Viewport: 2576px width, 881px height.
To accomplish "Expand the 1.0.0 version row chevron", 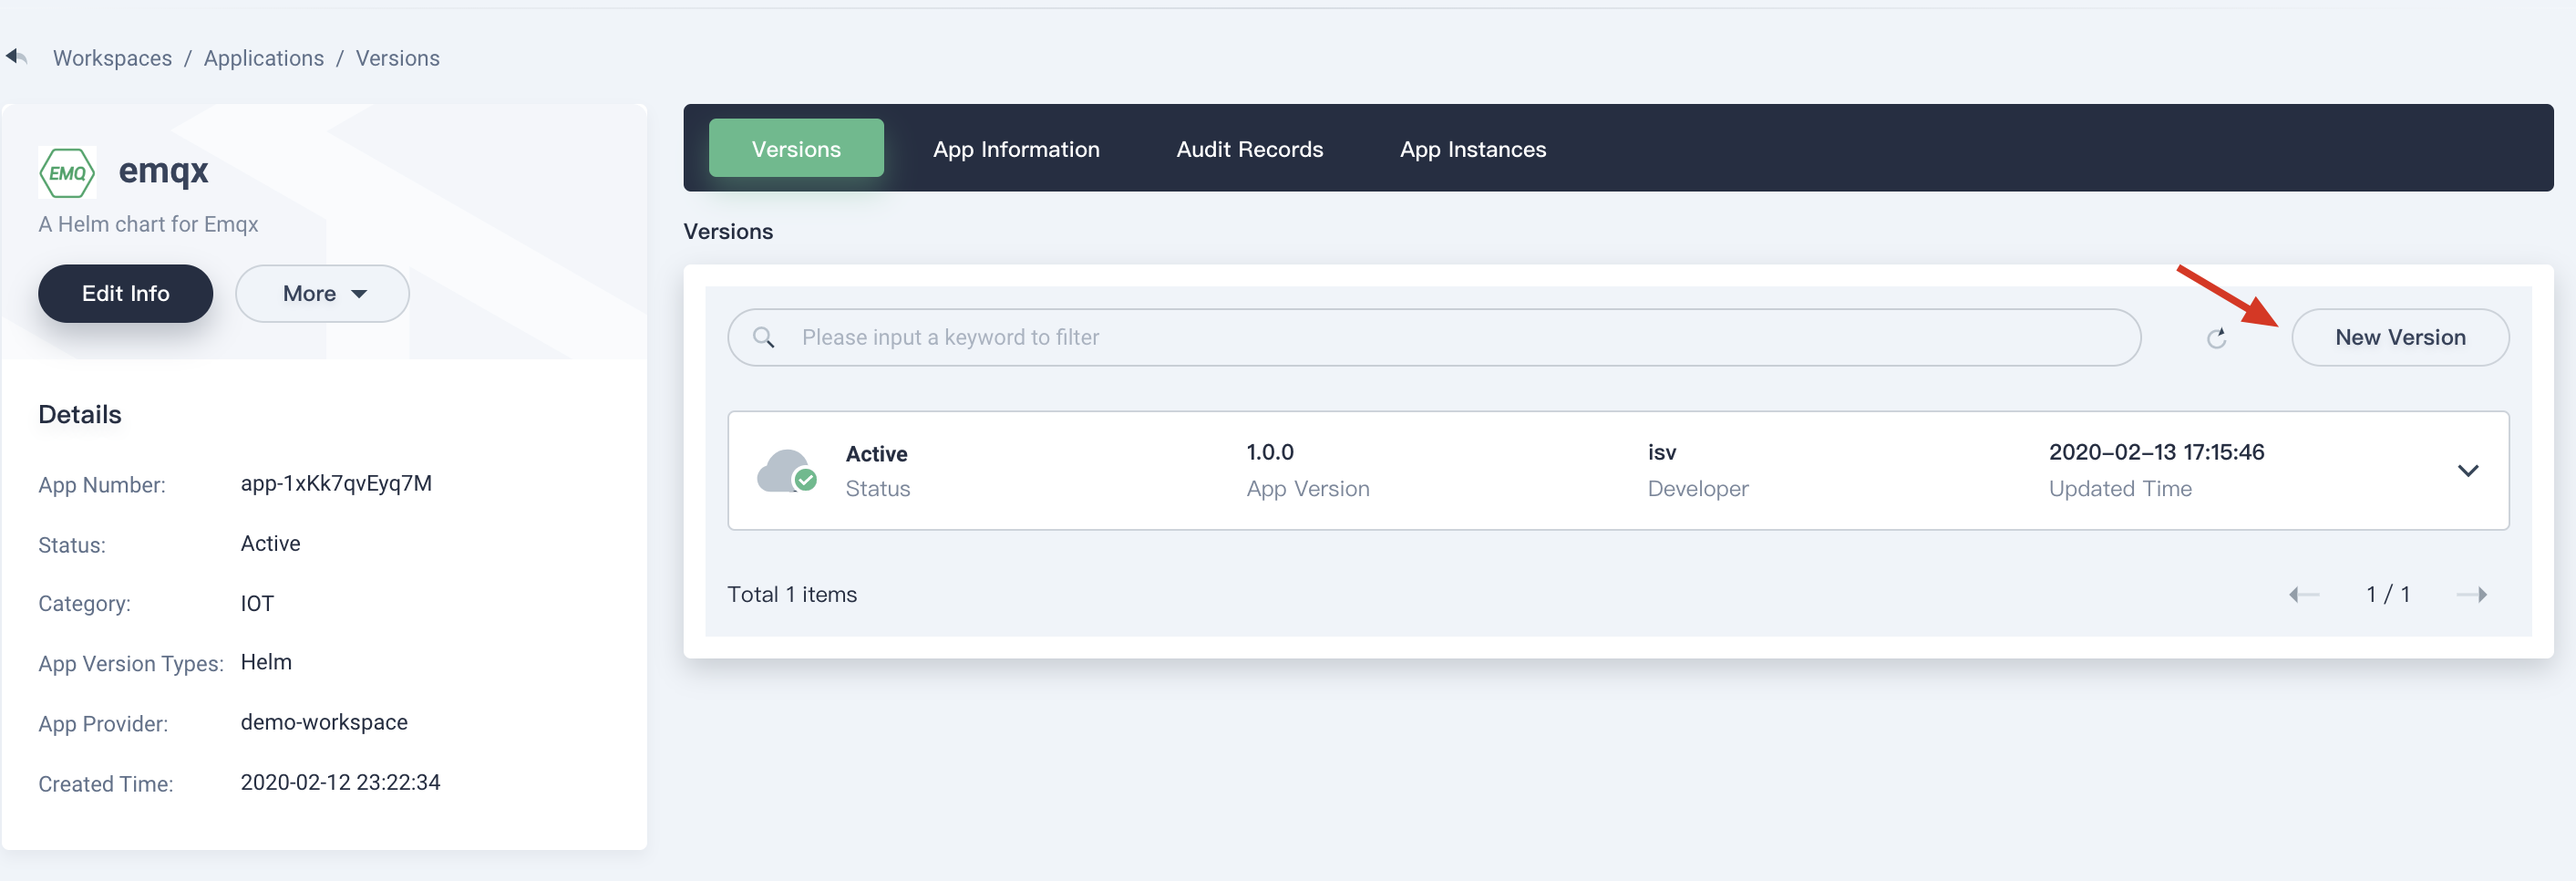I will click(2467, 470).
